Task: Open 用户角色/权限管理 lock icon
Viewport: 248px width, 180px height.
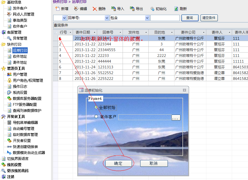Action: tap(10, 80)
